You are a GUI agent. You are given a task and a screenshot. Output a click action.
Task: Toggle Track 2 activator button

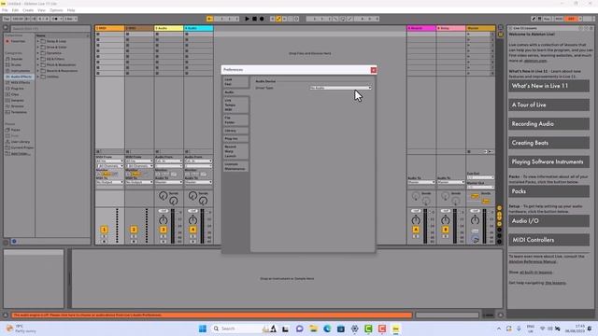[134, 230]
